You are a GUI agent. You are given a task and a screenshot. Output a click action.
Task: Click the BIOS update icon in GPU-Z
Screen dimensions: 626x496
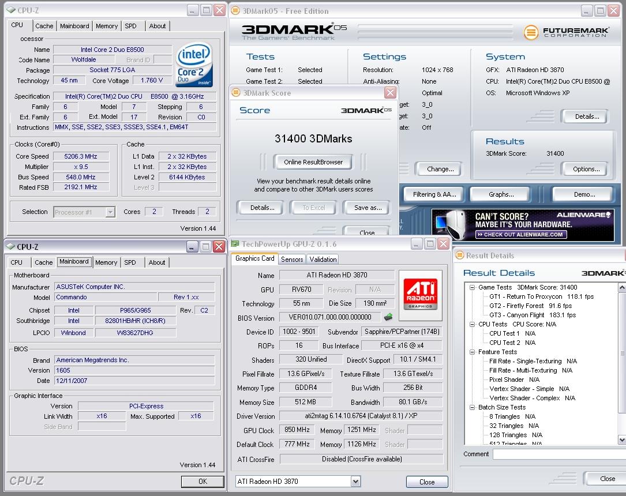coord(388,317)
